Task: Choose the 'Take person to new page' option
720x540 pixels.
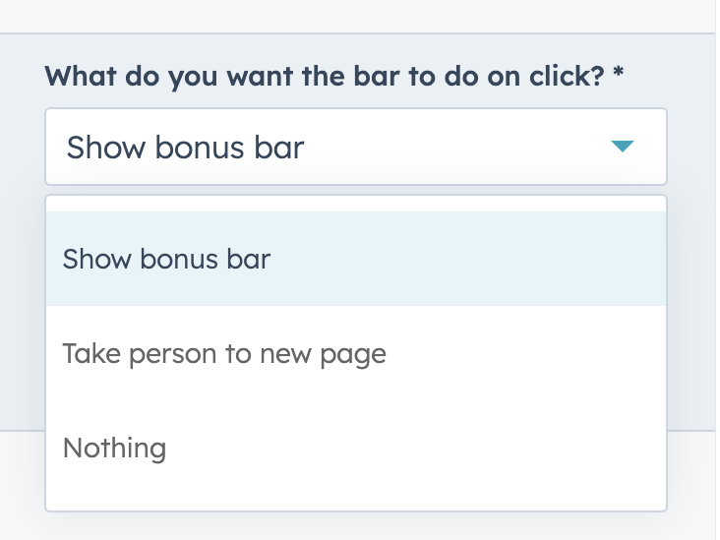Action: [x=224, y=353]
